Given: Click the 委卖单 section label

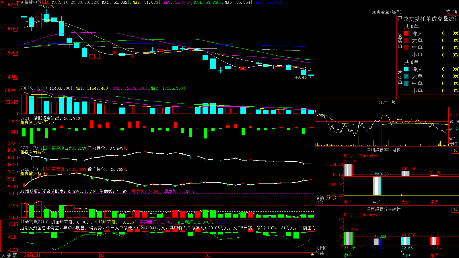Looking at the screenshot, I should click(x=400, y=77).
